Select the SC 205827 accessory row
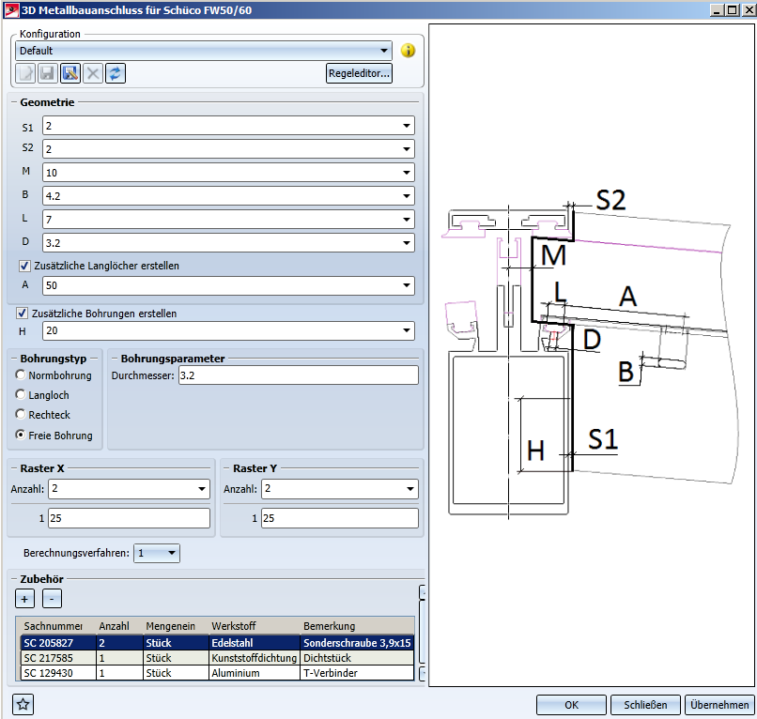Screen dimensions: 757x719 217,643
